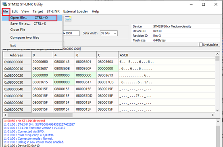Open the SWV viewer toolbar icon
Image resolution: width=223 pixels, height=147 pixels.
pos(68,19)
